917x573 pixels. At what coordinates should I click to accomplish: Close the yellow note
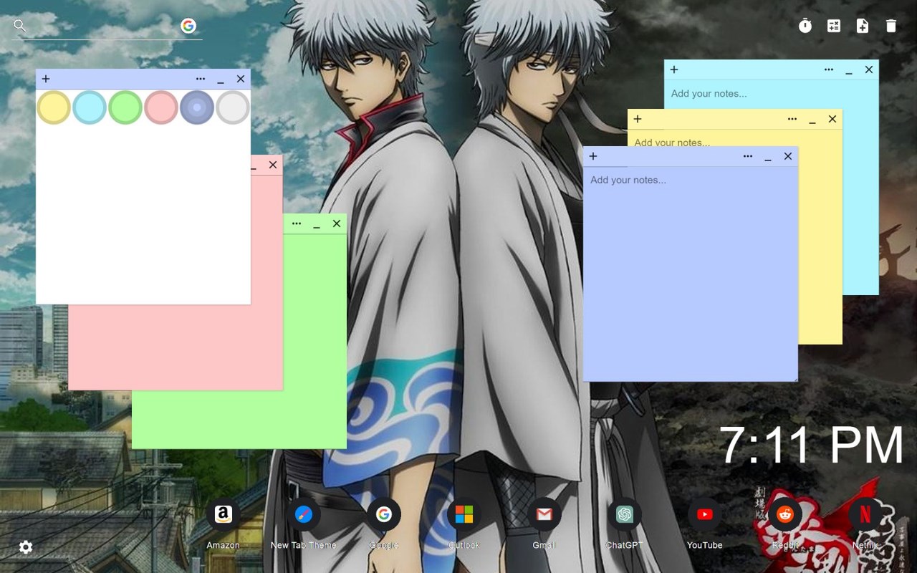pyautogui.click(x=832, y=119)
